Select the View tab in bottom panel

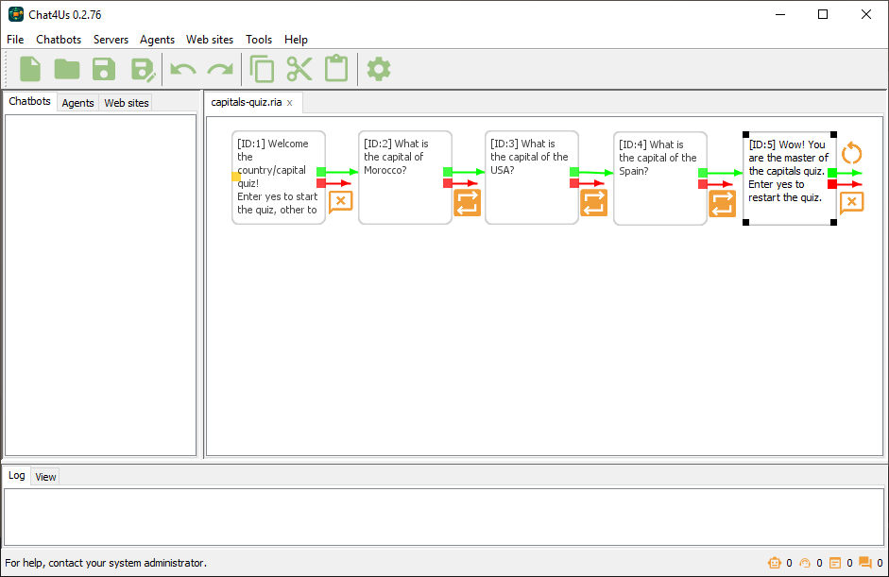point(45,477)
